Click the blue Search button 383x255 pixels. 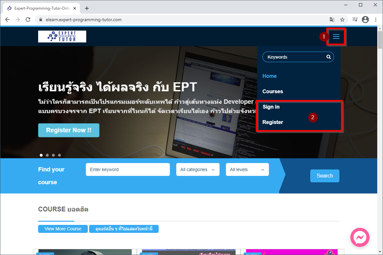pos(325,176)
